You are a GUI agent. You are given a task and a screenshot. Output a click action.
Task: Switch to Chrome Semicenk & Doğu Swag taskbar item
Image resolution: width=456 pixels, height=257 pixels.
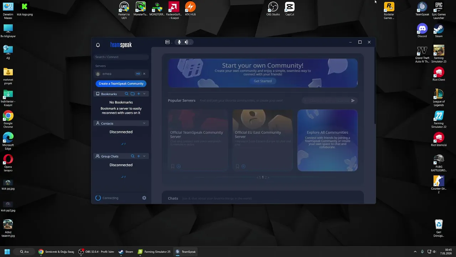tap(57, 252)
